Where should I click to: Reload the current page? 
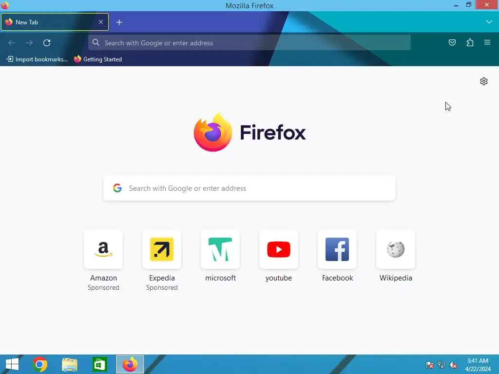47,43
